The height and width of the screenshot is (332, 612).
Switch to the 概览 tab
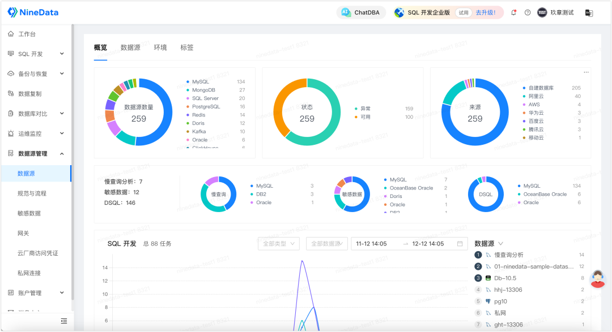pos(100,48)
